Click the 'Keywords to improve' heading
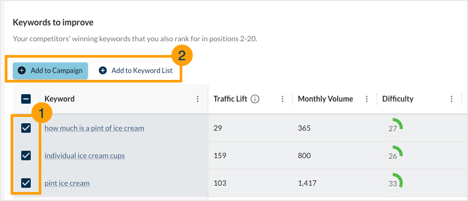The height and width of the screenshot is (201, 468). tap(53, 22)
